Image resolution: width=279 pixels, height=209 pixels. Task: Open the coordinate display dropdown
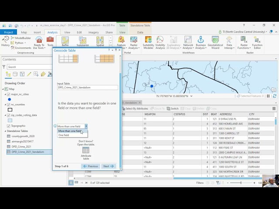point(191,96)
